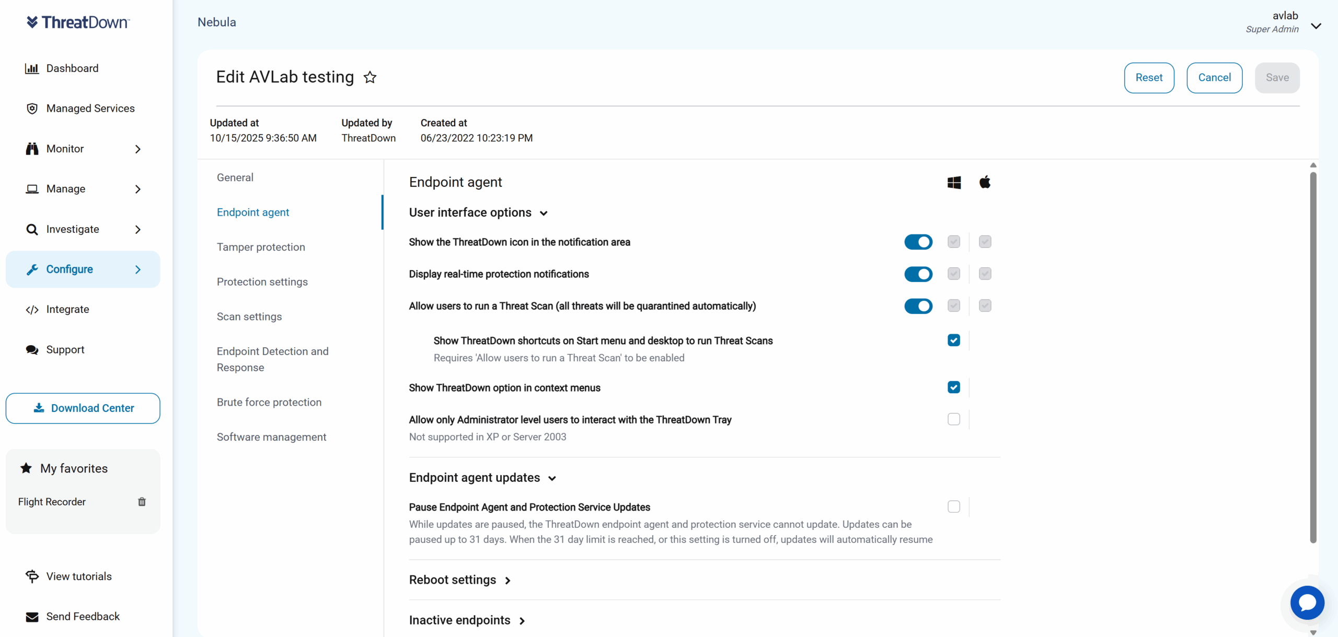The height and width of the screenshot is (637, 1338).
Task: Click the ThreatDown logo
Action: [78, 22]
